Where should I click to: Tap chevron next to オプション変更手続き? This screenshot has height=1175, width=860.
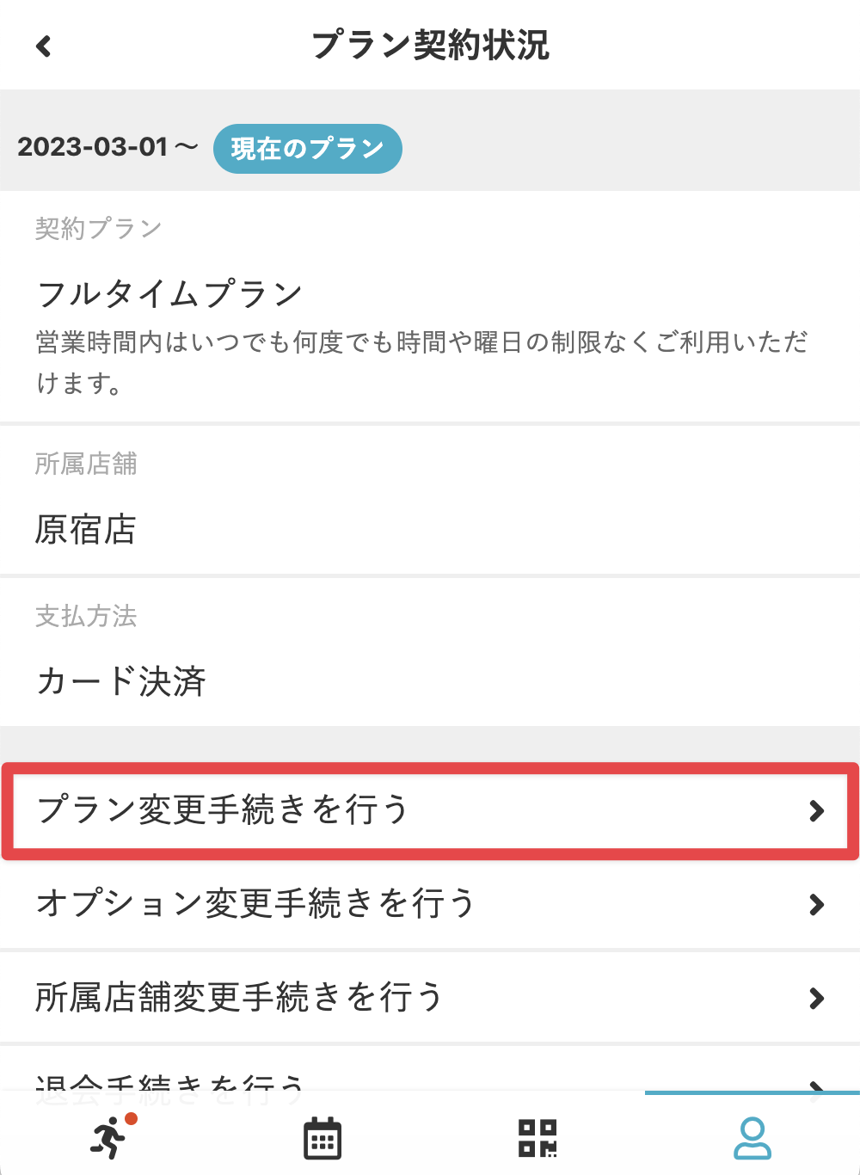click(x=816, y=905)
